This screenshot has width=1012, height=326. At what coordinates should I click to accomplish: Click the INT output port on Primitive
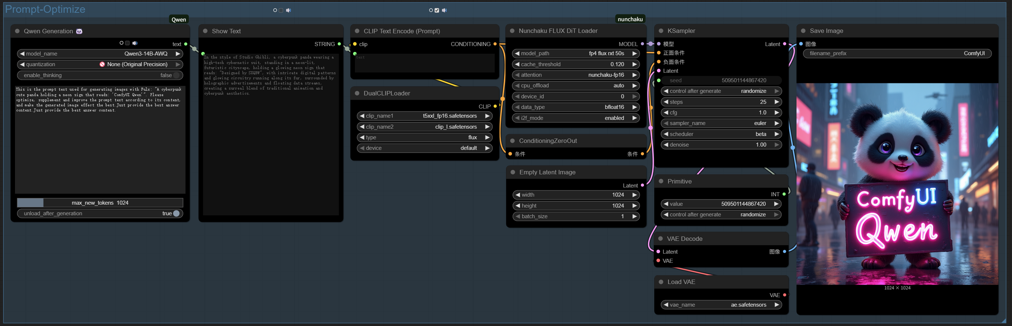click(x=784, y=194)
